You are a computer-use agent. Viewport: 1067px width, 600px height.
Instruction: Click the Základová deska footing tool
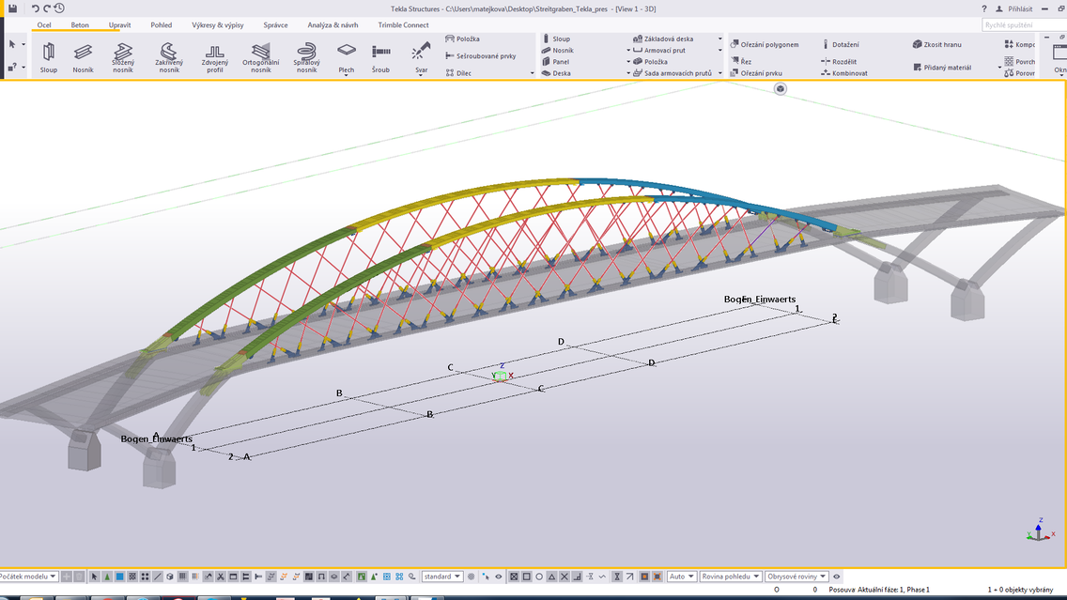[663, 38]
